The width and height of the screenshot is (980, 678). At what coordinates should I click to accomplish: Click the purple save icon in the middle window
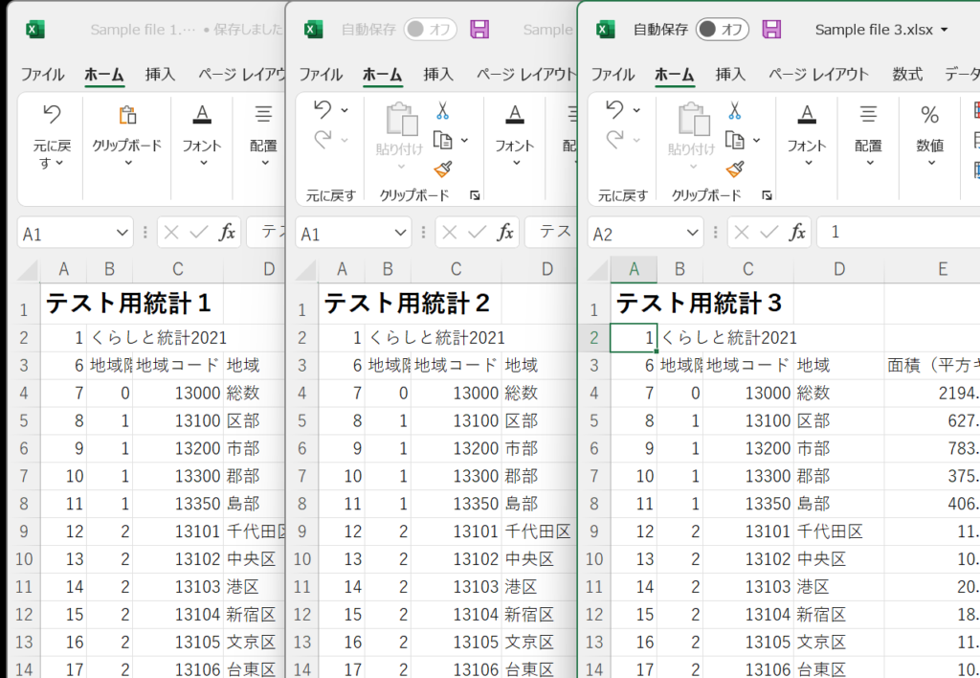tap(479, 30)
